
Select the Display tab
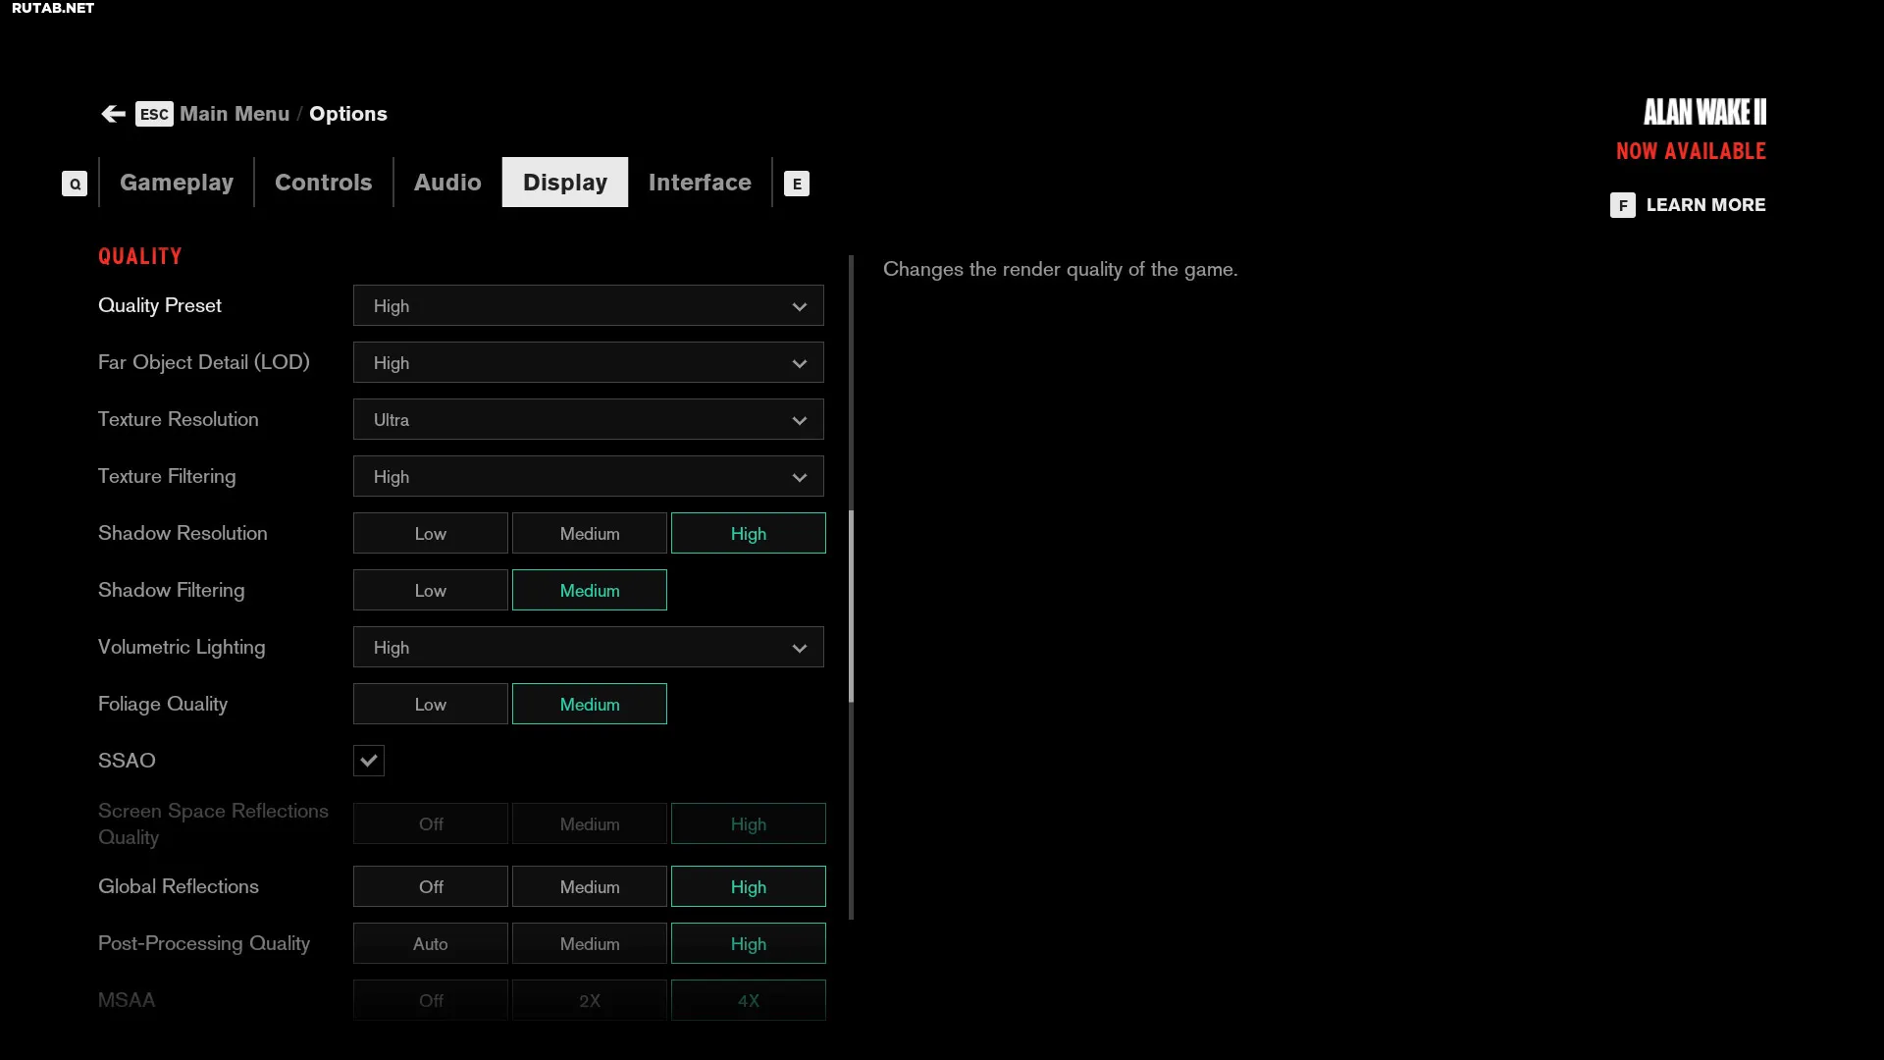tap(565, 183)
